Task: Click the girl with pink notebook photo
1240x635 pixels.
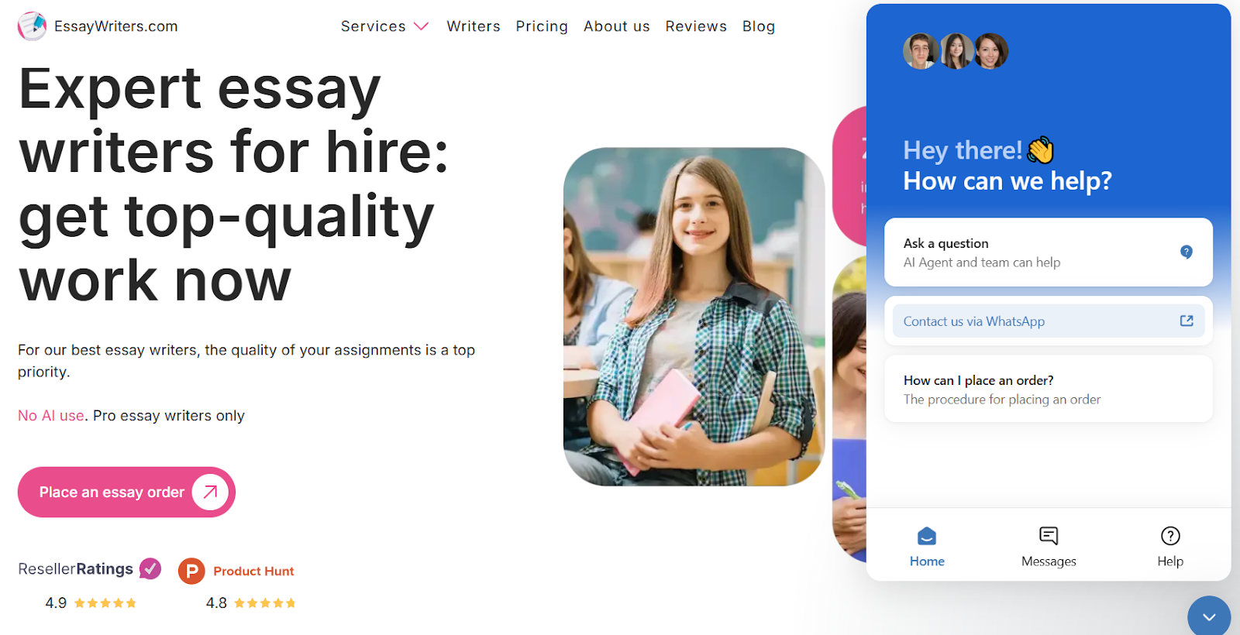Action: 694,317
